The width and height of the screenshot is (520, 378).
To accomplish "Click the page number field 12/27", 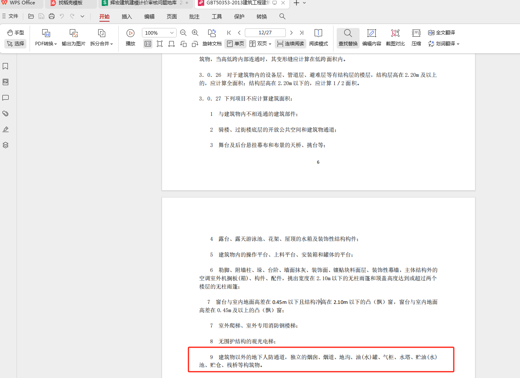I will (x=265, y=33).
